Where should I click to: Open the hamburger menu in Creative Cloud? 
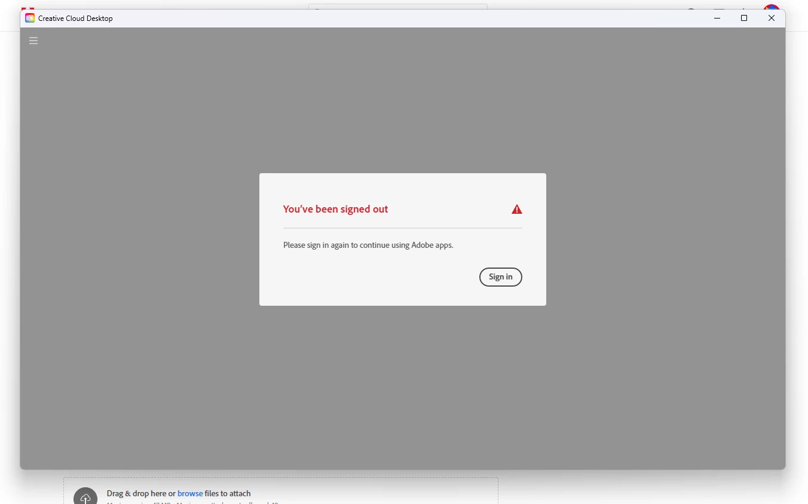pos(33,41)
